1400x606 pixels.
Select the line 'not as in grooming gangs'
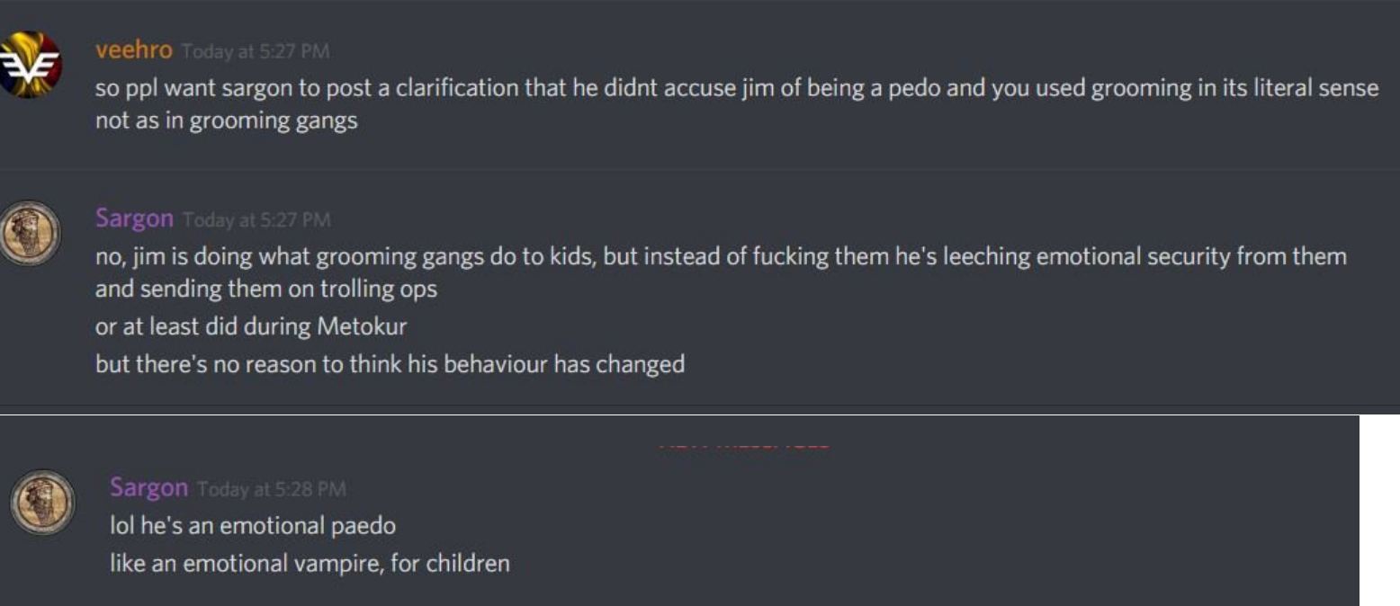[x=226, y=120]
